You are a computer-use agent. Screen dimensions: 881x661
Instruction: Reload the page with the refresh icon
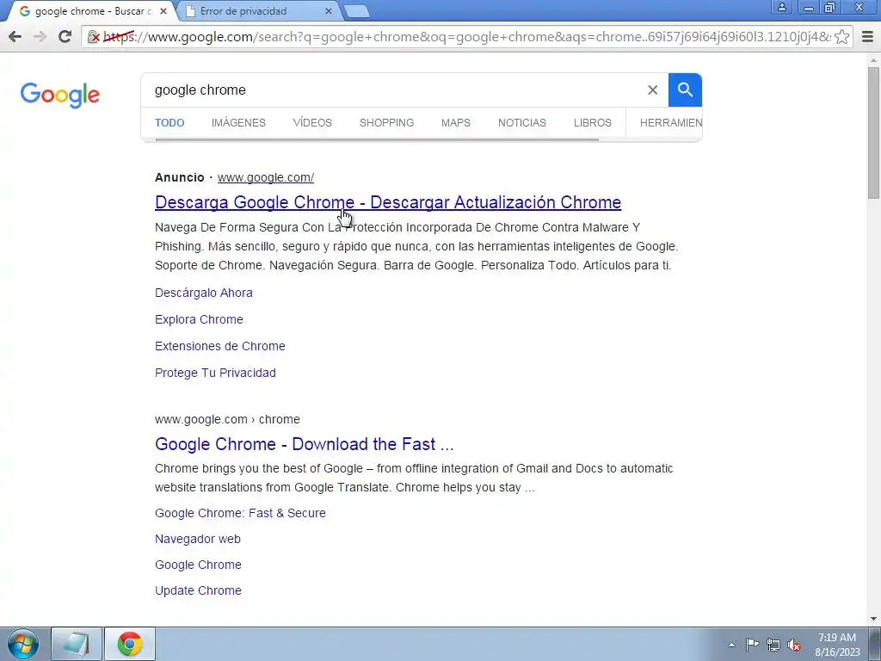click(65, 36)
